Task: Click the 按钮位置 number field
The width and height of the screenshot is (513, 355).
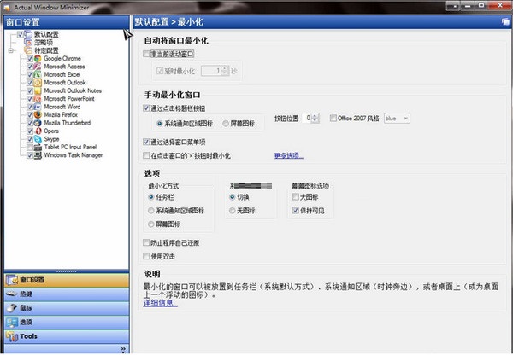Action: point(307,119)
